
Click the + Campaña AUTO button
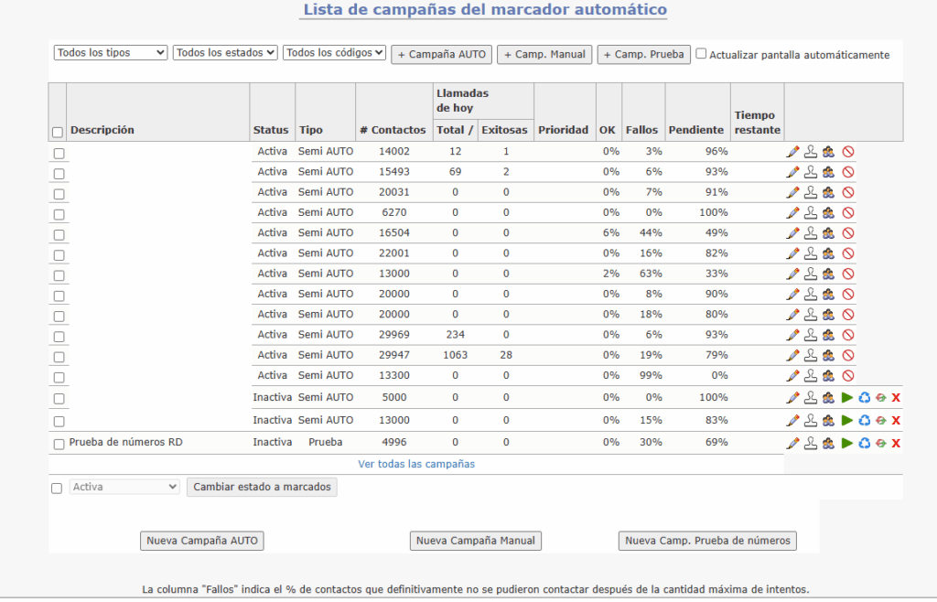coord(441,55)
